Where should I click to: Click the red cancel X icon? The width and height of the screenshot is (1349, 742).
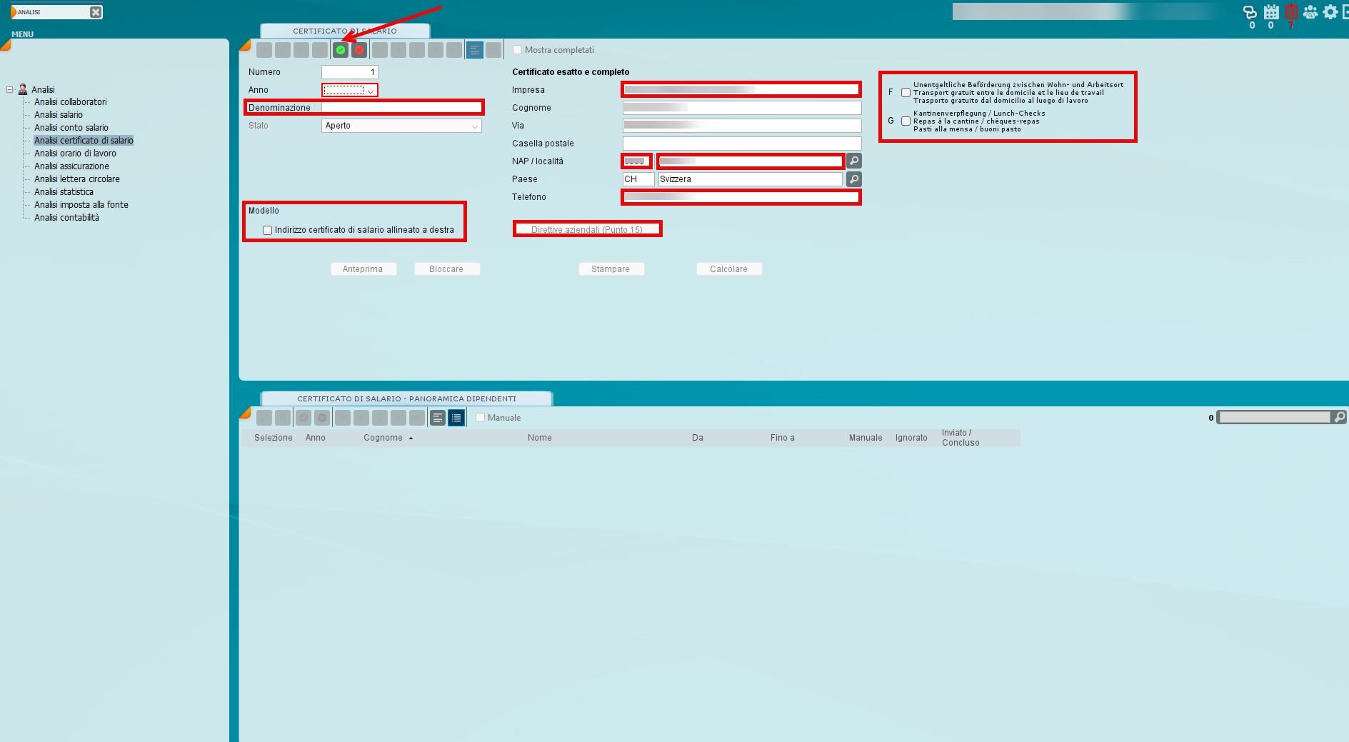[x=359, y=50]
